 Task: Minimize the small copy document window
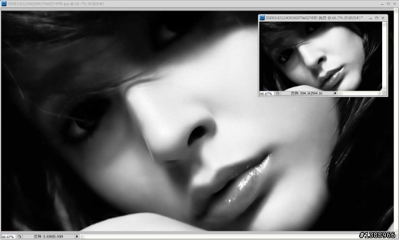pyautogui.click(x=370, y=18)
